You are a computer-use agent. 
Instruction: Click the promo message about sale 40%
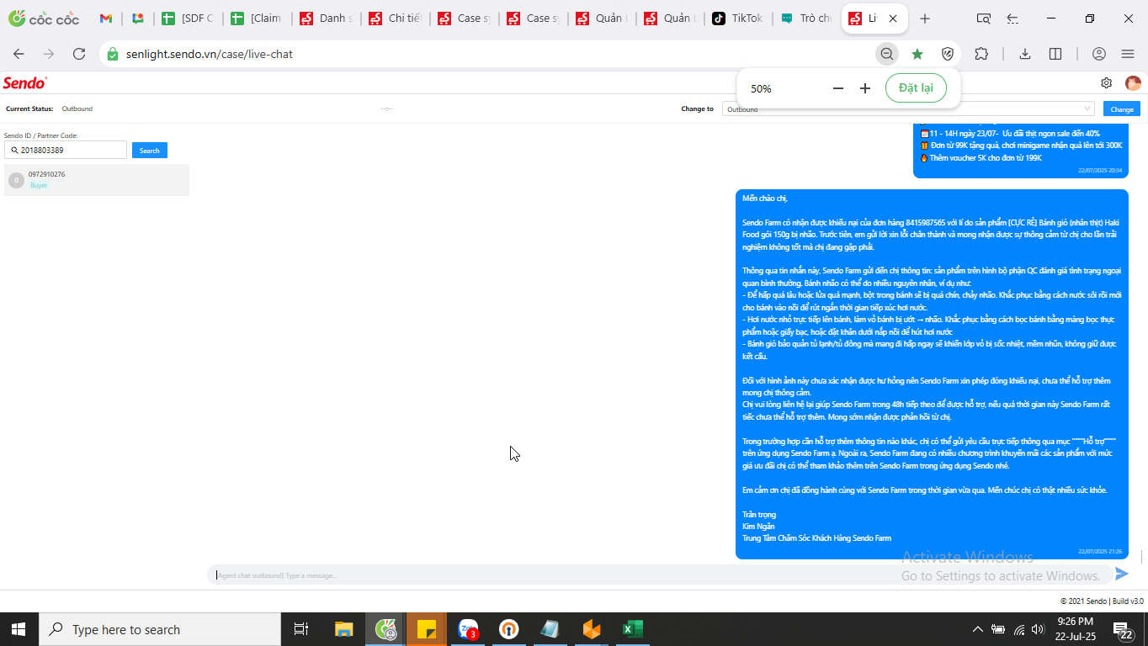(1020, 149)
